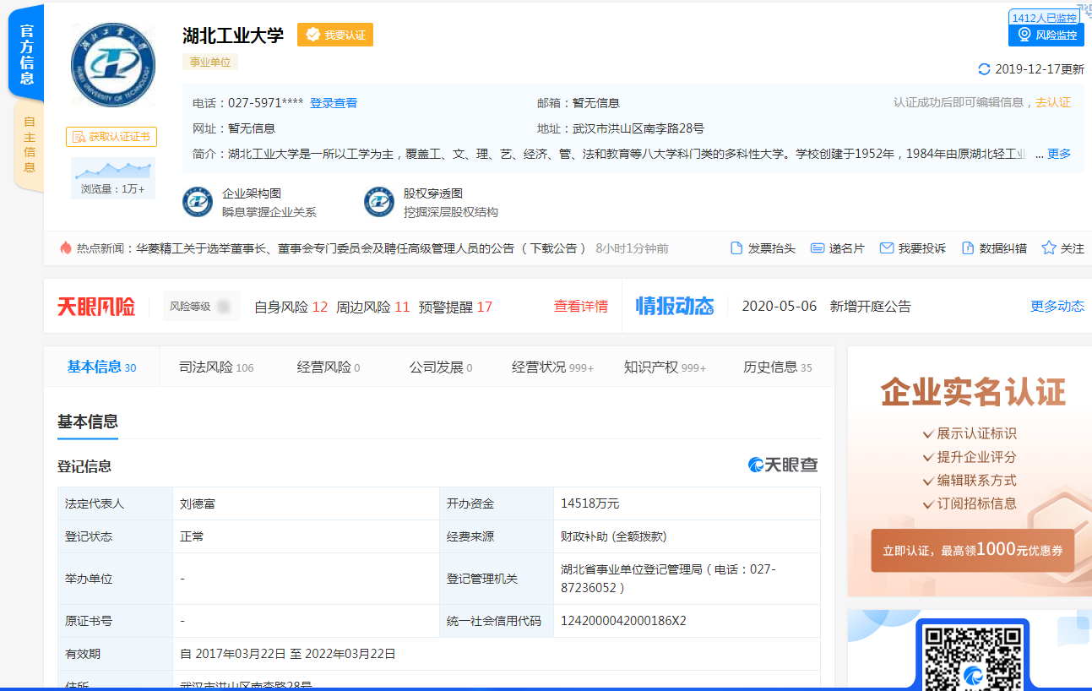This screenshot has width=1092, height=691.
Task: Click the 企业架构图 icon
Action: 198,202
